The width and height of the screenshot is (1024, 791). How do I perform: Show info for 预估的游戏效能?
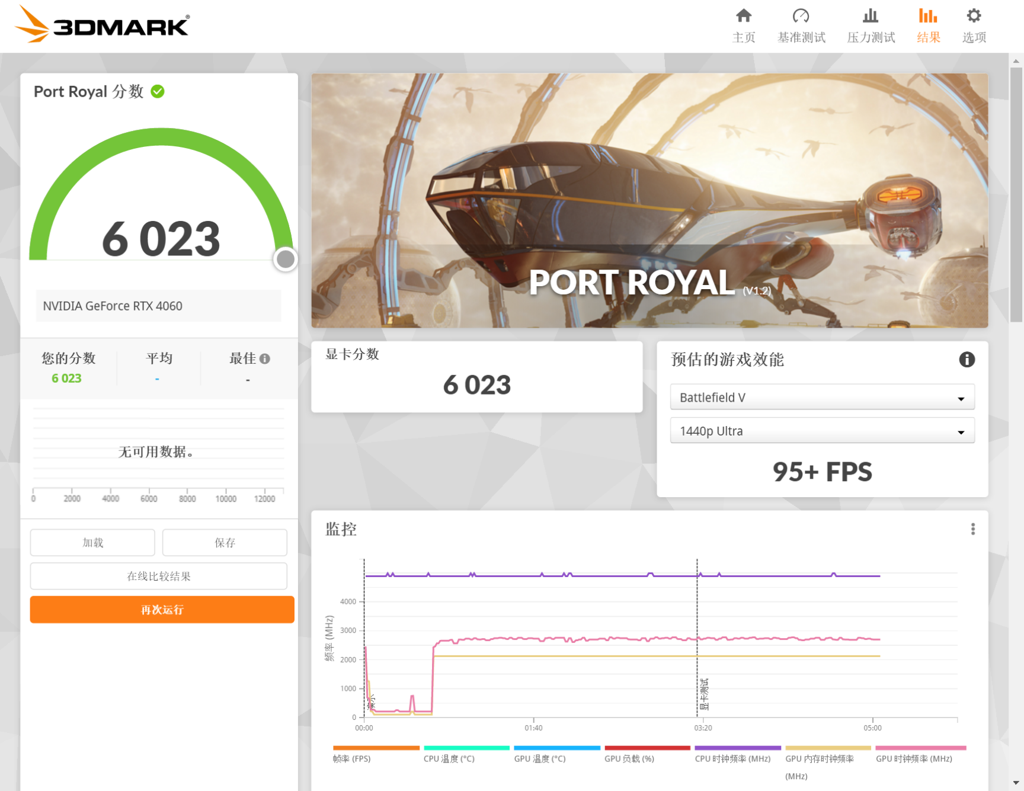coord(967,360)
